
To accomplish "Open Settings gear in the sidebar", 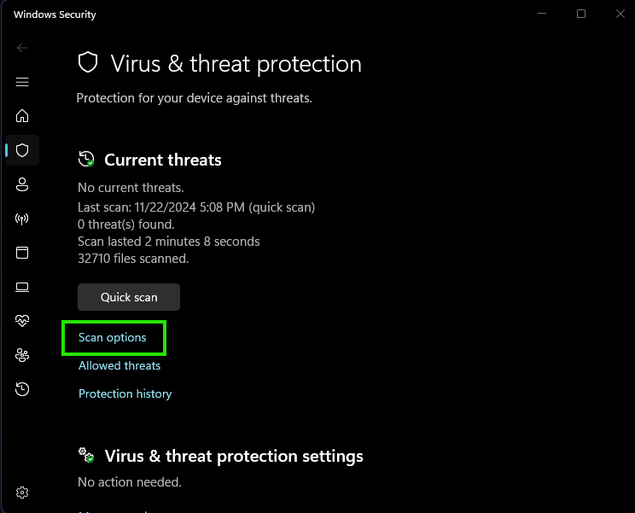I will pyautogui.click(x=22, y=493).
